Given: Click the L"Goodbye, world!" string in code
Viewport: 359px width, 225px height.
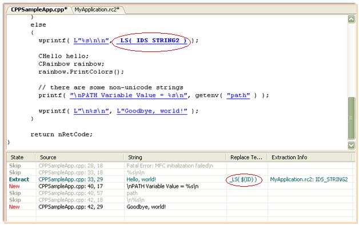Looking at the screenshot, I should (x=152, y=111).
